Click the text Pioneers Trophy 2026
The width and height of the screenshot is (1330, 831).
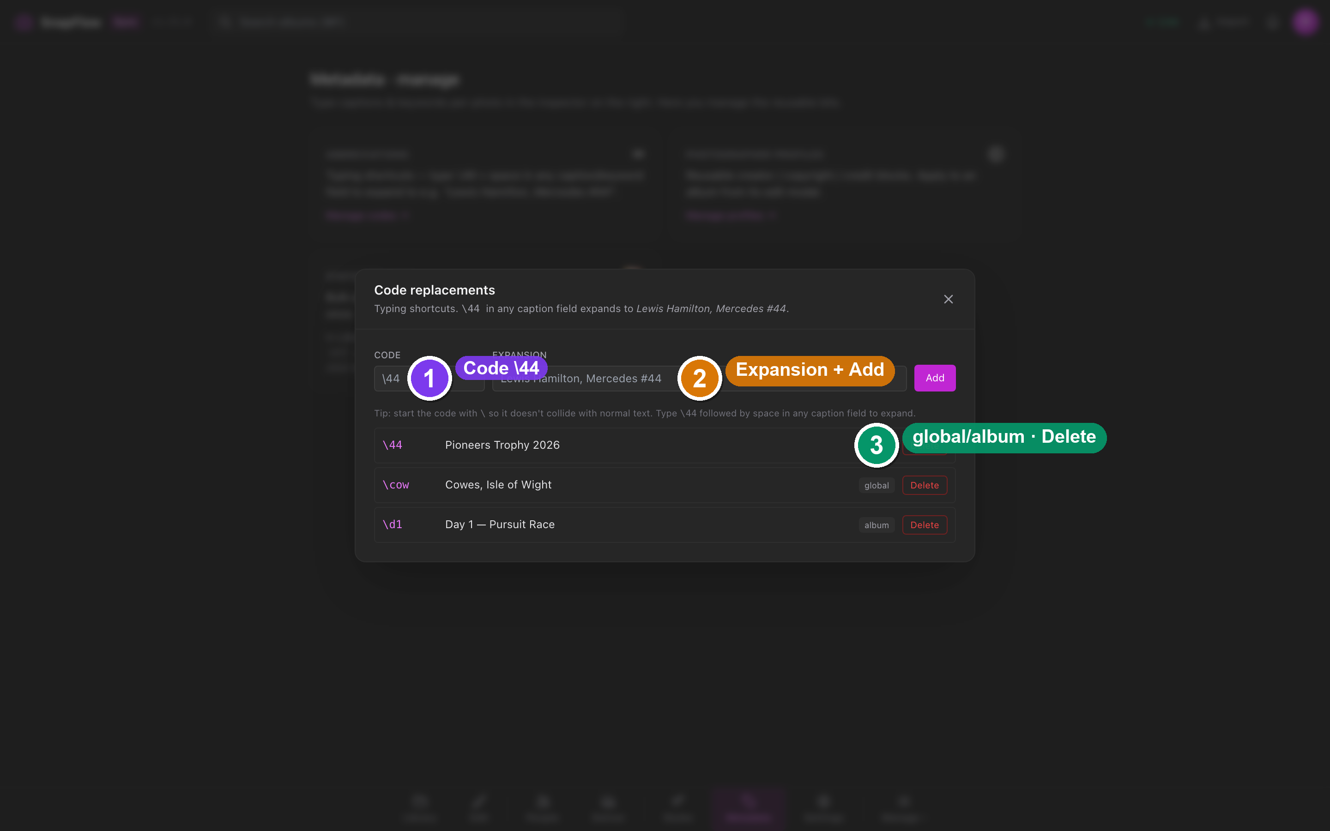point(502,445)
